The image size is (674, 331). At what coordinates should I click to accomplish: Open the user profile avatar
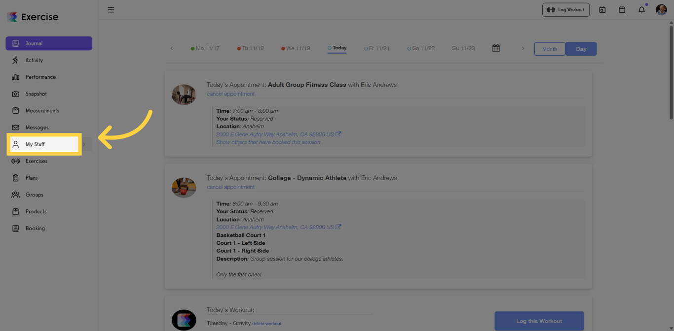tap(661, 9)
